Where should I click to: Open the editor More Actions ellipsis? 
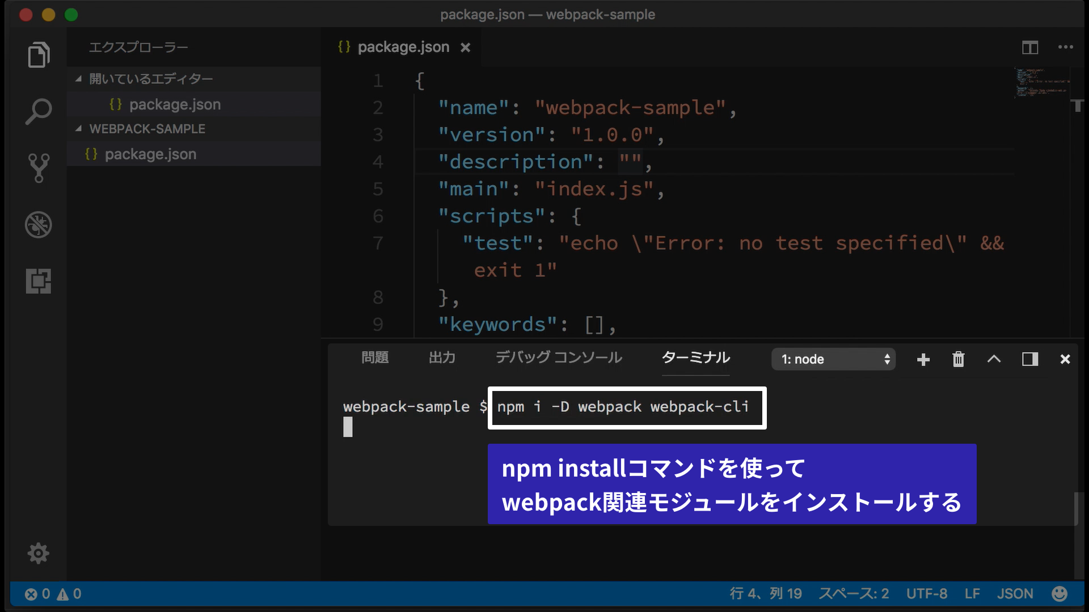(x=1066, y=48)
